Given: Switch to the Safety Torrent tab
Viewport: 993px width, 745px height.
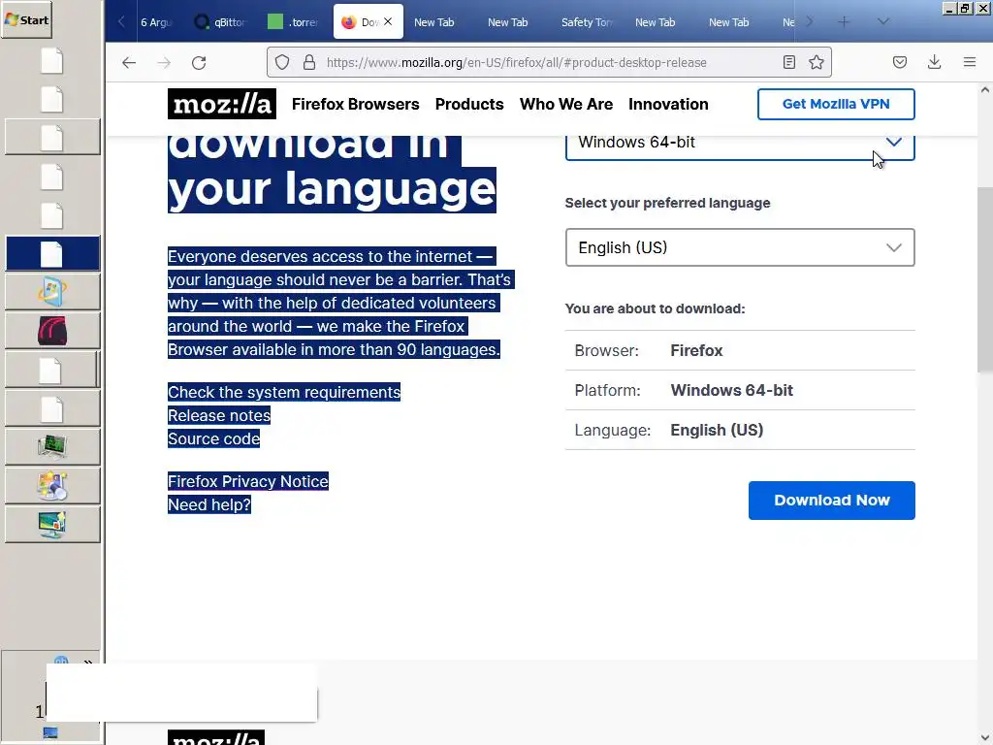Looking at the screenshot, I should tap(587, 22).
